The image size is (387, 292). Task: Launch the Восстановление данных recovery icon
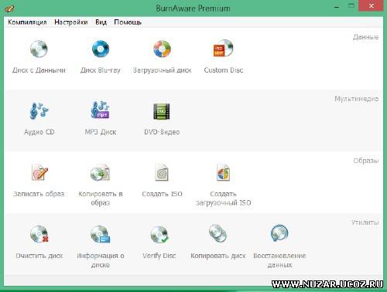[279, 233]
